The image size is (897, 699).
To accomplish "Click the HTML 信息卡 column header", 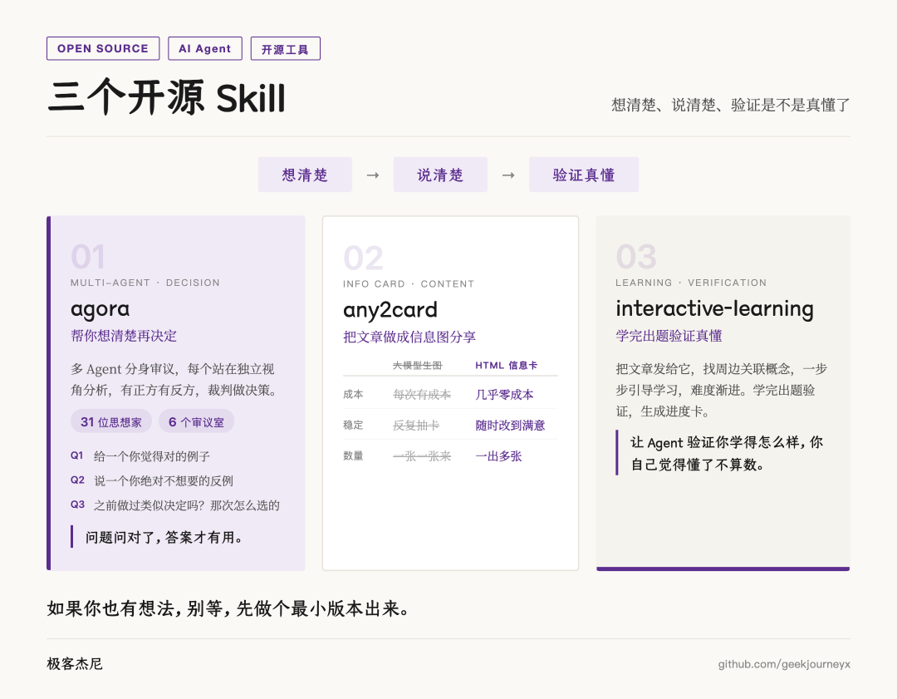I will pyautogui.click(x=506, y=365).
